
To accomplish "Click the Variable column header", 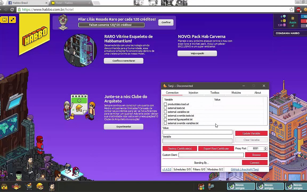I will (168, 99).
